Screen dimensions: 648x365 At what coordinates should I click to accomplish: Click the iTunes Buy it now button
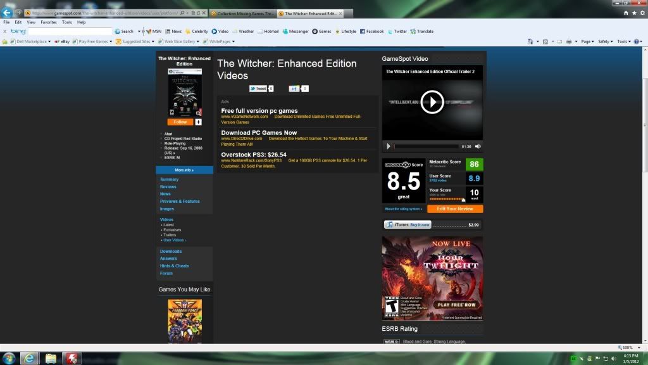pyautogui.click(x=408, y=225)
